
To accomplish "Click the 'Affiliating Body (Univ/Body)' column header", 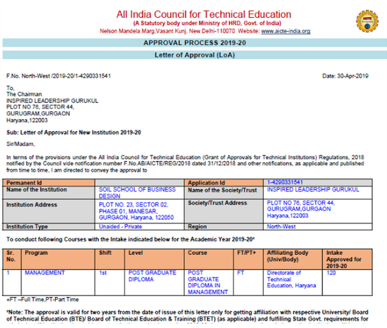I will pos(293,259).
